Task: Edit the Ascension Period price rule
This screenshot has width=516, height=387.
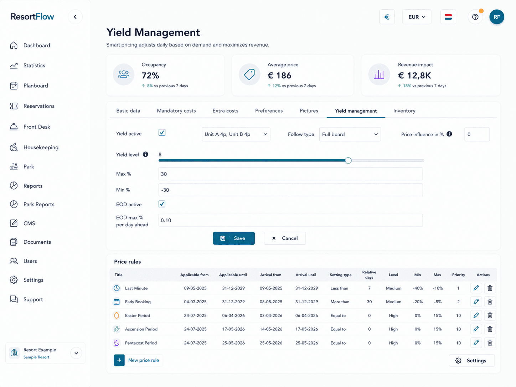Action: [476, 329]
